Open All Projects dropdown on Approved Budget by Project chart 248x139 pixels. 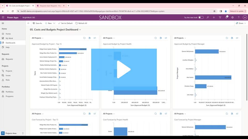[38, 38]
